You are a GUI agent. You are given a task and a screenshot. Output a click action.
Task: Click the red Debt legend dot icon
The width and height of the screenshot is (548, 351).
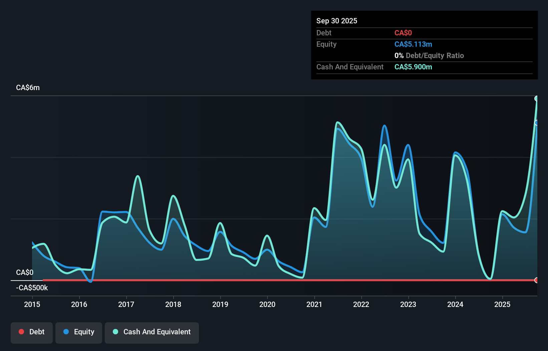click(21, 332)
